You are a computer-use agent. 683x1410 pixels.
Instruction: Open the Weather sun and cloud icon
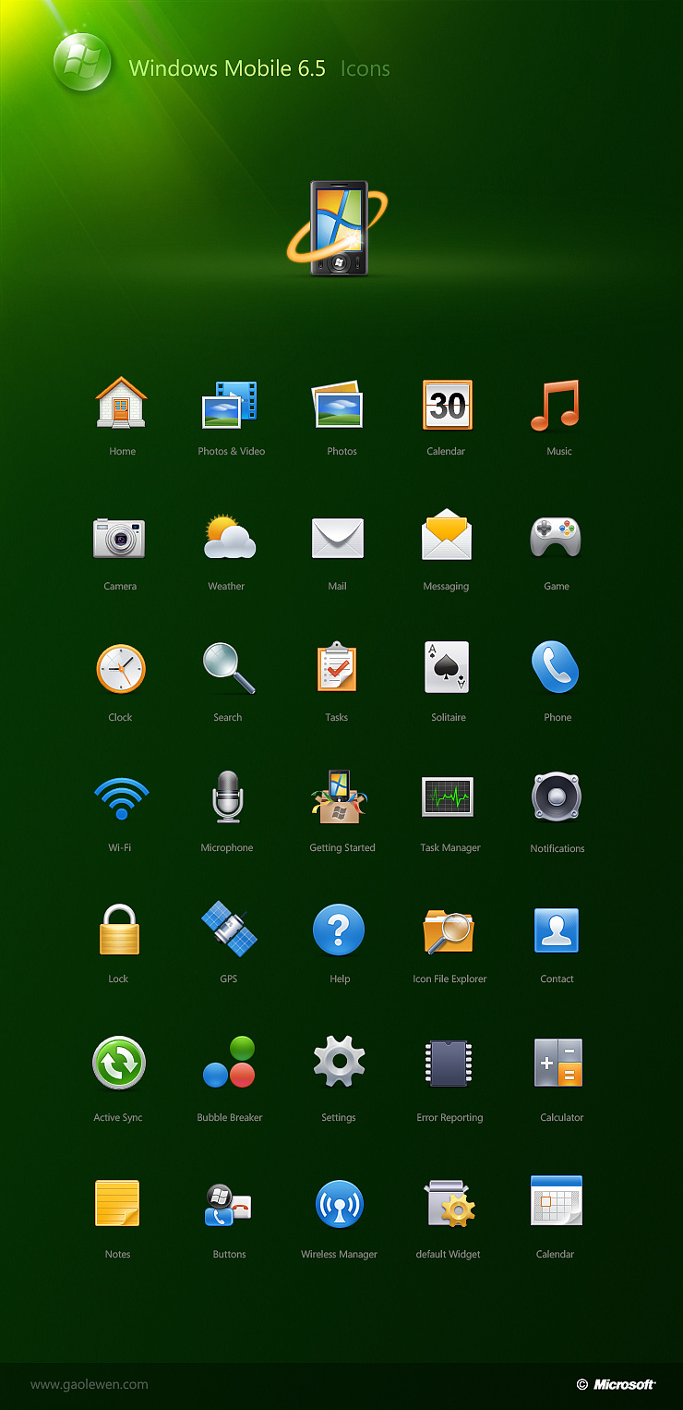pos(229,537)
